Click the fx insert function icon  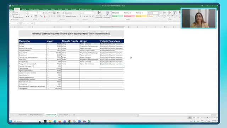32,23
